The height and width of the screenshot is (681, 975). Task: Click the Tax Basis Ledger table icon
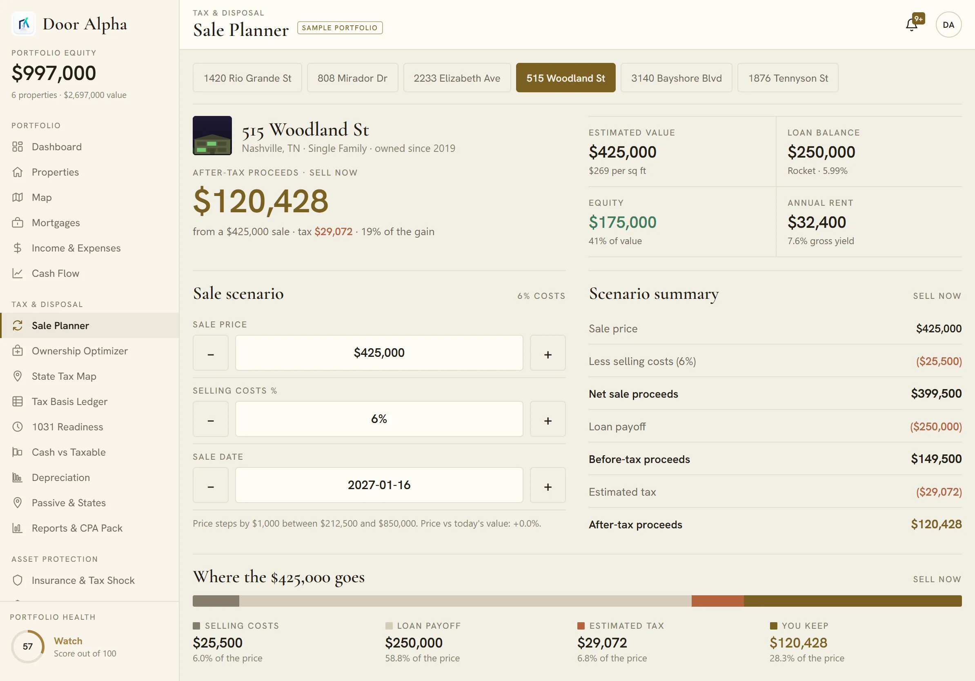point(18,402)
